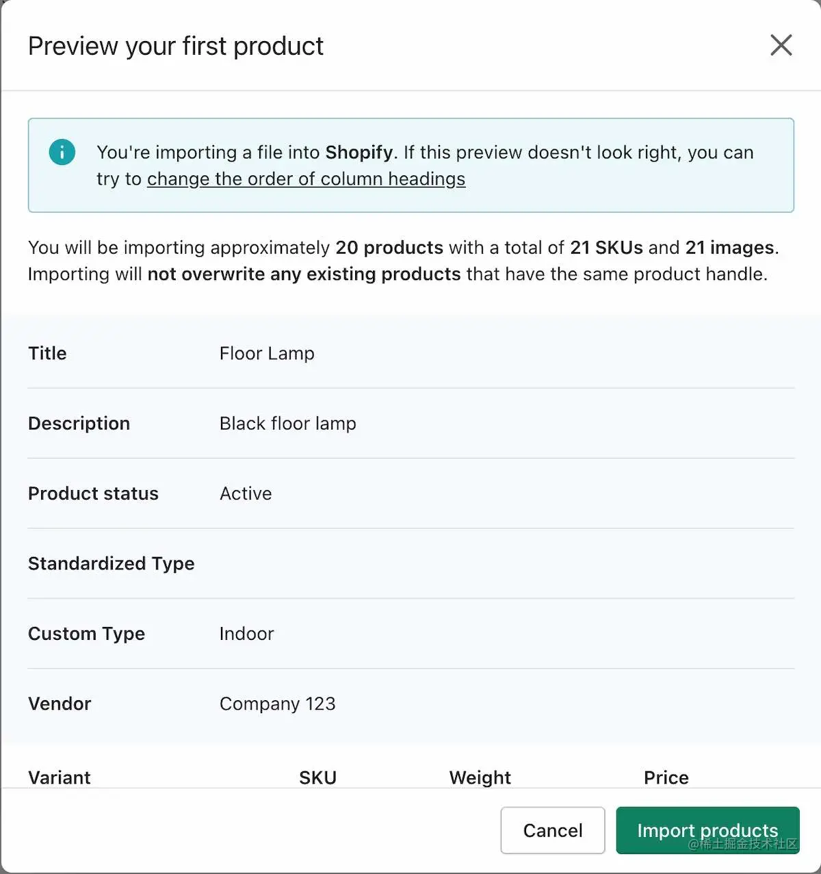Click the Vendor value Company 123
Viewport: 821px width, 874px height.
277,704
